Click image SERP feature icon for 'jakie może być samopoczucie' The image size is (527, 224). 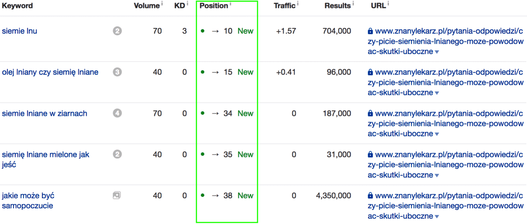[117, 195]
